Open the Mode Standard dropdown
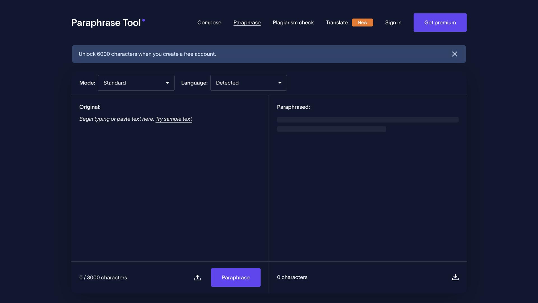Screen dimensions: 538x303 (136, 83)
